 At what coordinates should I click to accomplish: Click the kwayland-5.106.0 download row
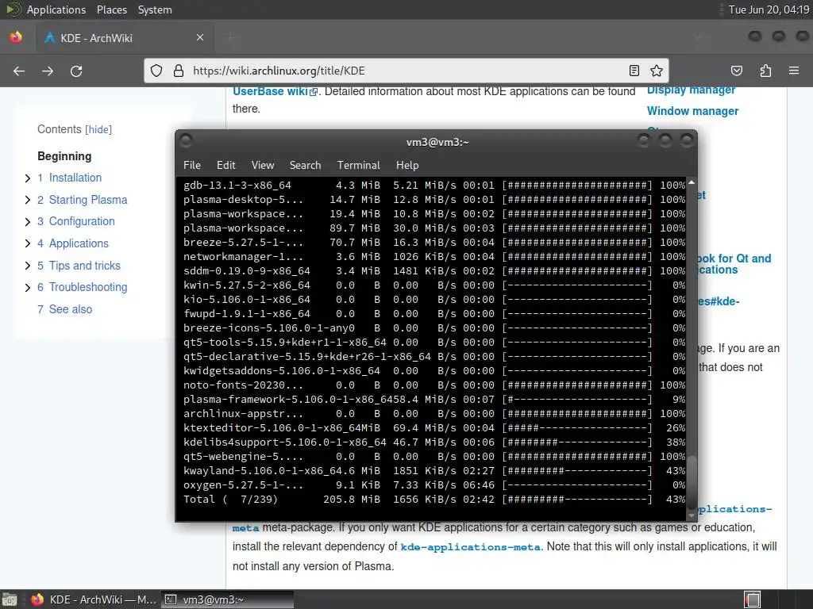(434, 471)
